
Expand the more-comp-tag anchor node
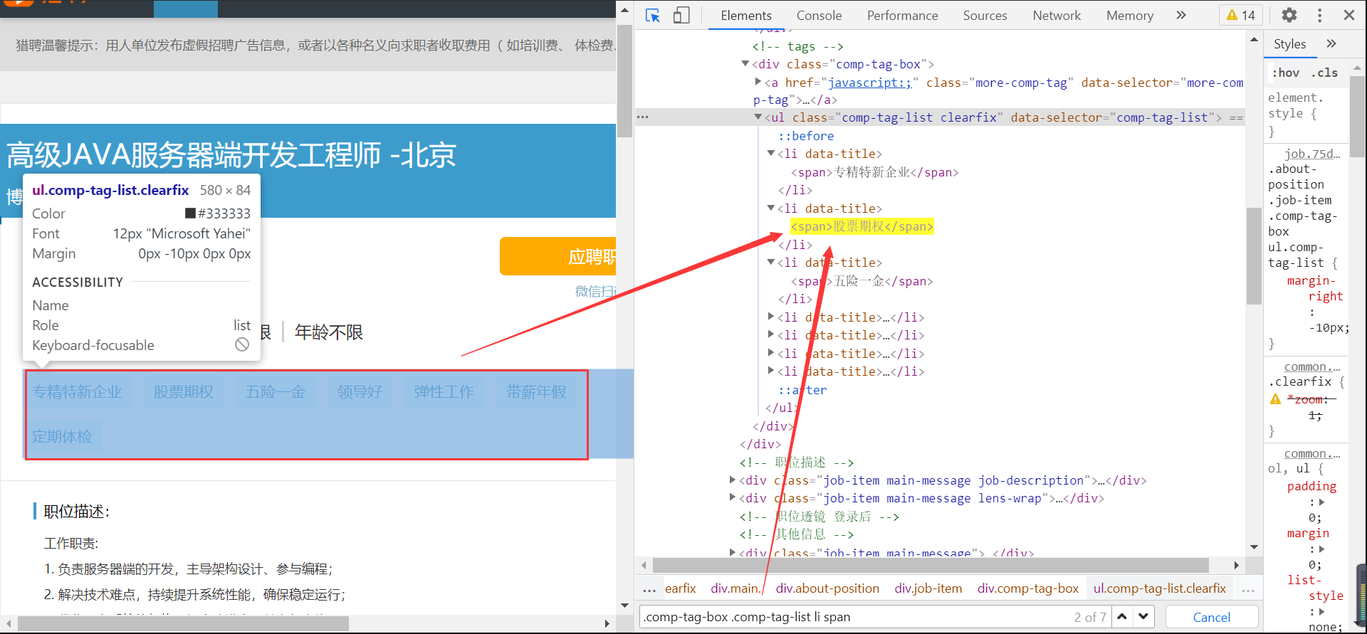point(758,82)
